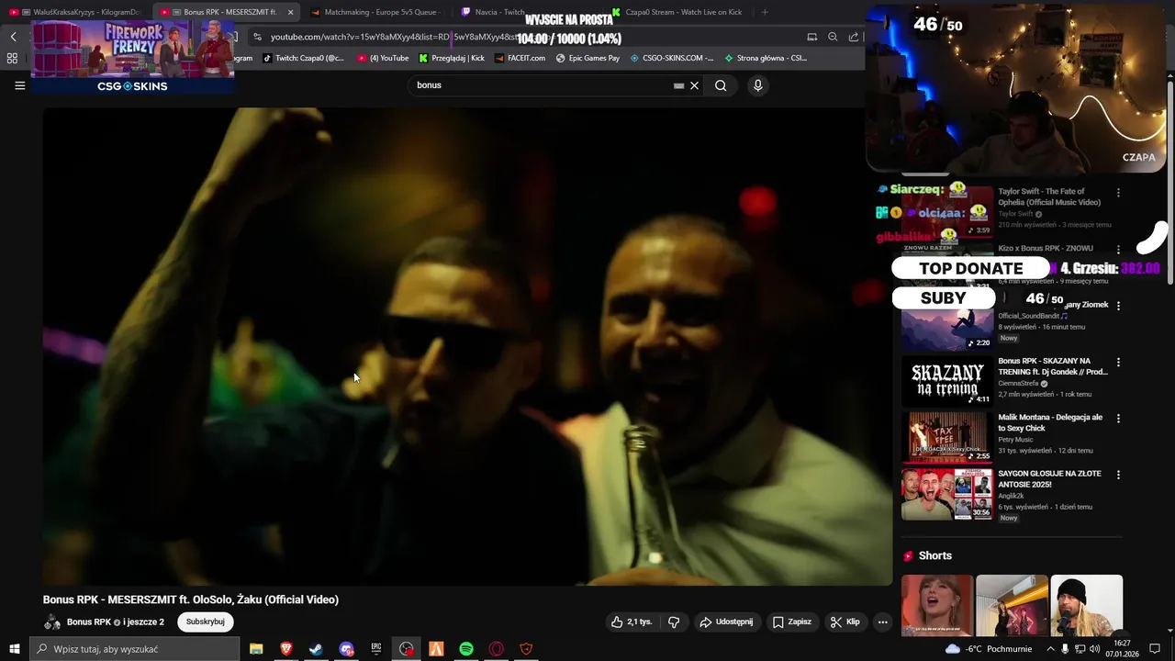Screen dimensions: 1175x661
Task: Open Epic Games Launcher from the taskbar
Action: tap(376, 649)
